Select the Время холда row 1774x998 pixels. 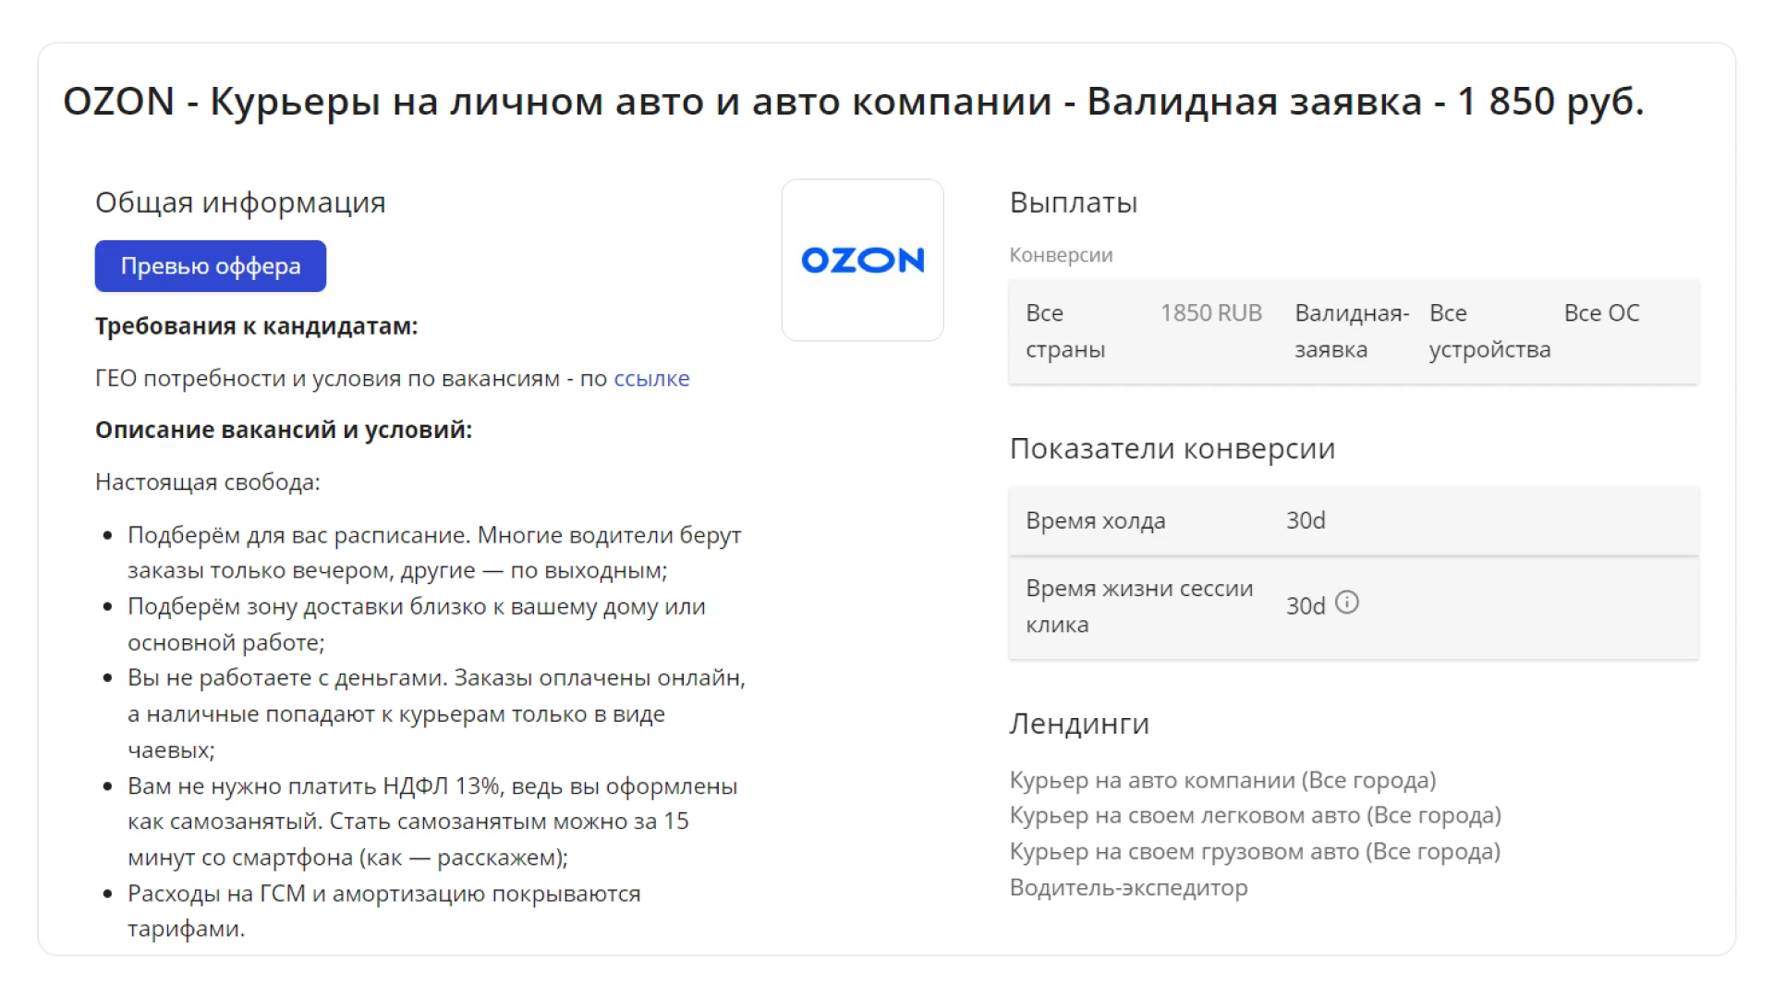coord(1354,520)
